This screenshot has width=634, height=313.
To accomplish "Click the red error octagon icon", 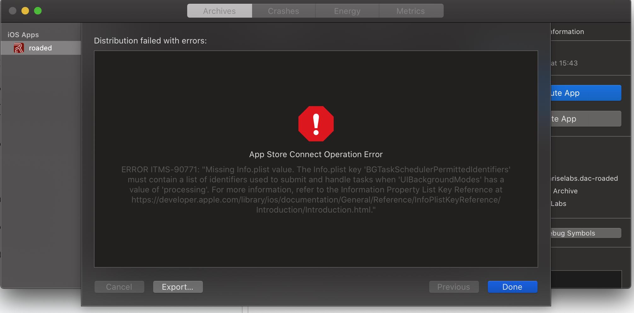I will [316, 124].
